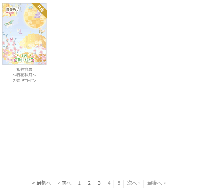Click the checkered yellow moon in the image
The height and width of the screenshot is (190, 198).
click(x=34, y=17)
